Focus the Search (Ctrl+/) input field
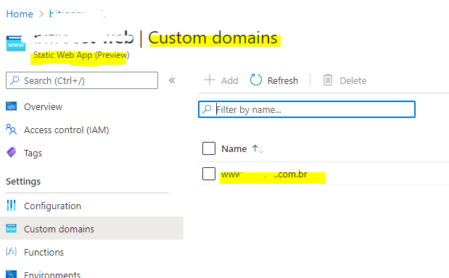This screenshot has width=449, height=278. click(x=82, y=80)
